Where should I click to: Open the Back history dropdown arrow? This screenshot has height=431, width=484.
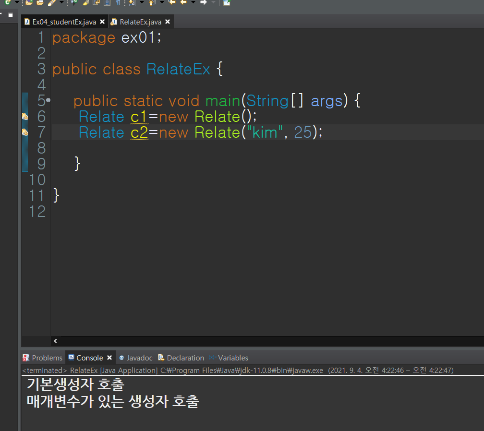193,2
